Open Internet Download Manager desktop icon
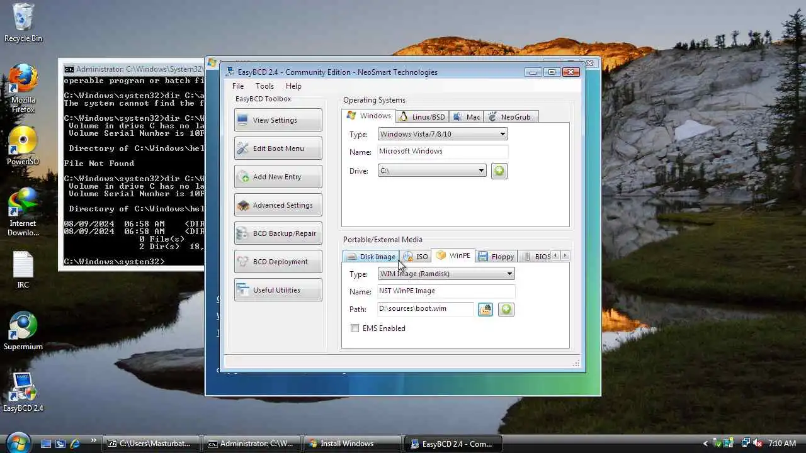Image resolution: width=806 pixels, height=453 pixels. coord(23,212)
